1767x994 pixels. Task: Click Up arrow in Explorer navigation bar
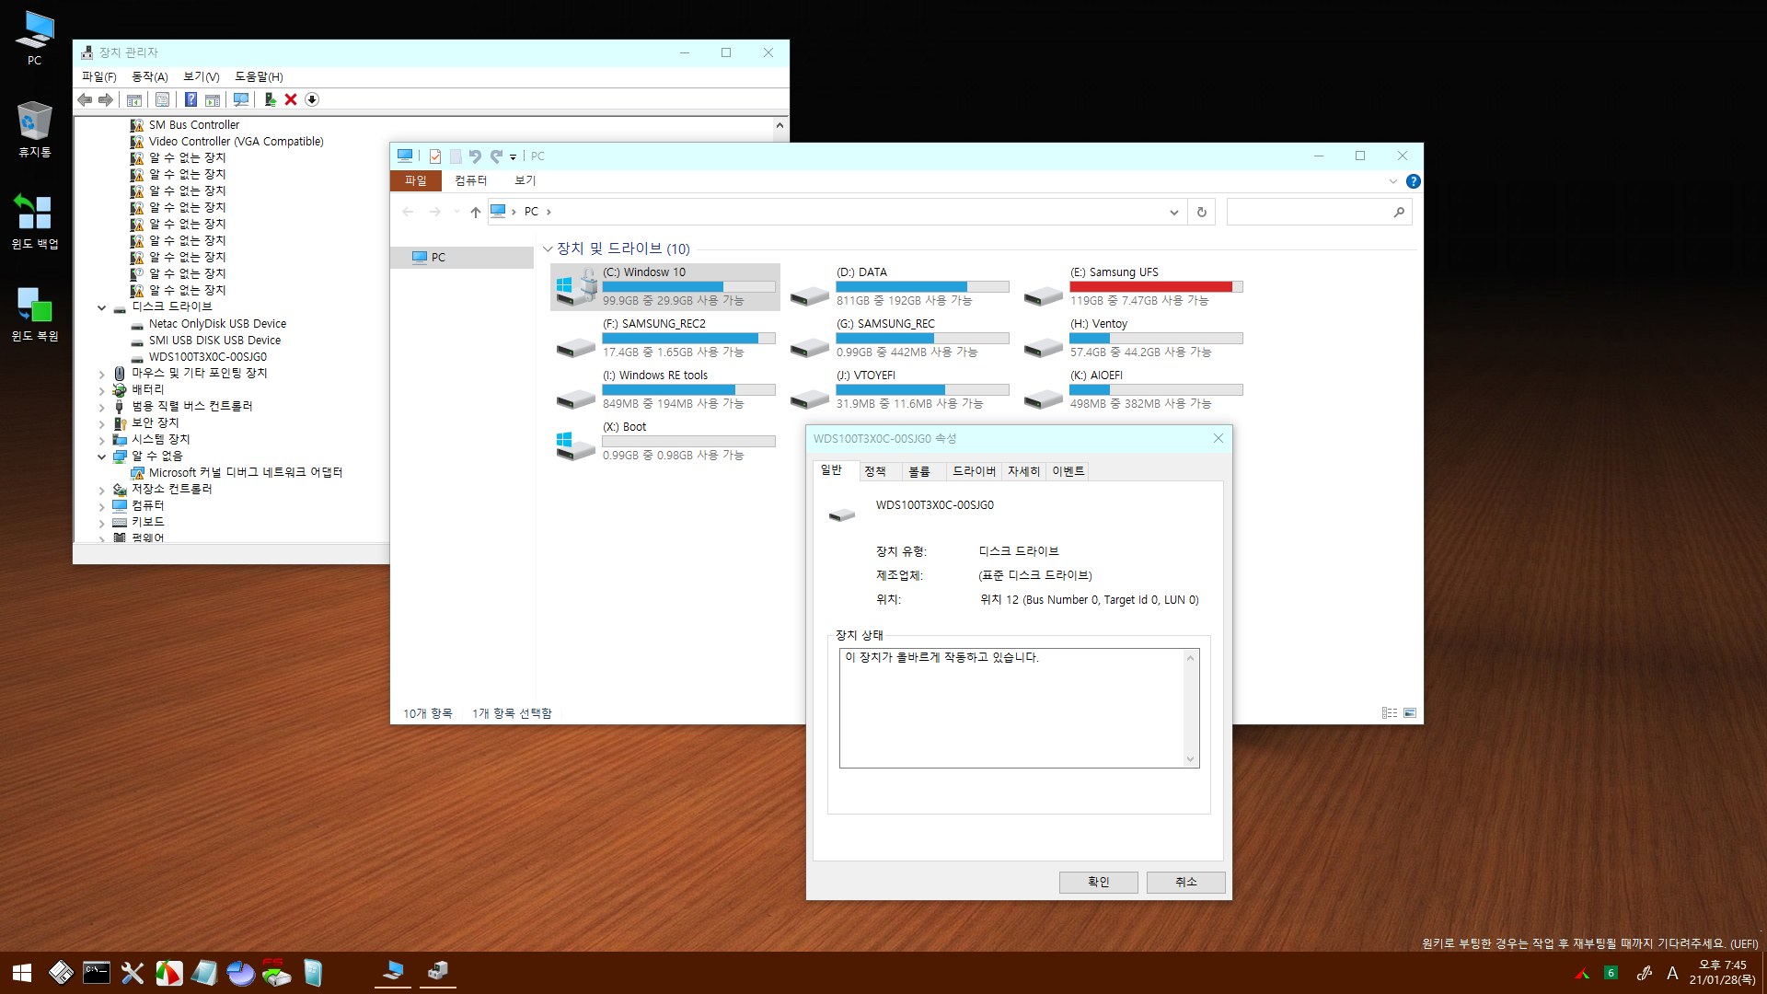(x=476, y=212)
